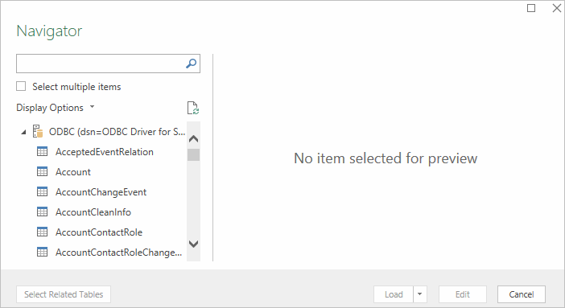Click the Edit button
565x308 pixels.
tap(463, 294)
